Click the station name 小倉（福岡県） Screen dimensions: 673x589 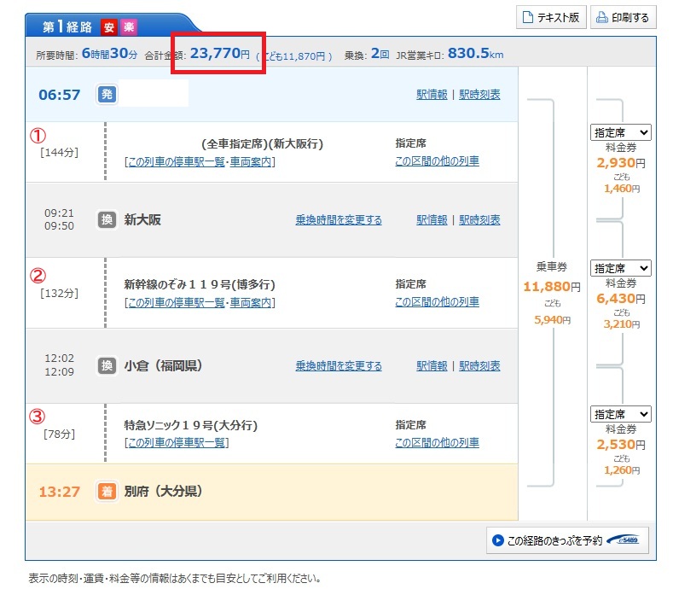tap(163, 365)
